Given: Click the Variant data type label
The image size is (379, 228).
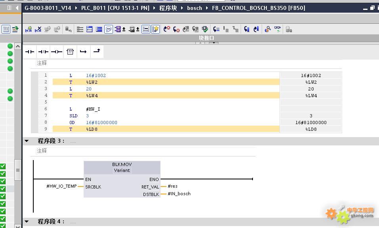Looking at the screenshot, I should (x=122, y=170).
